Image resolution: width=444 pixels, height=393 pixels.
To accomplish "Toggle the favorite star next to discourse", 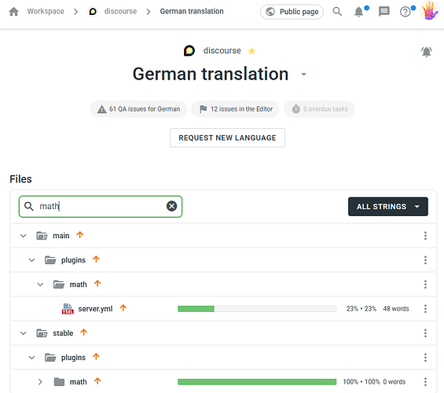I will point(251,50).
